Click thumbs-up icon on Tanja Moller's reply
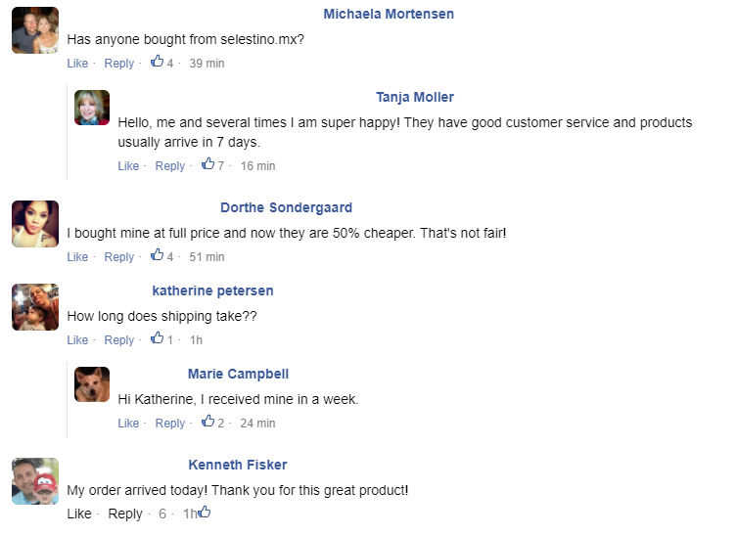Image resolution: width=737 pixels, height=536 pixels. pos(207,164)
